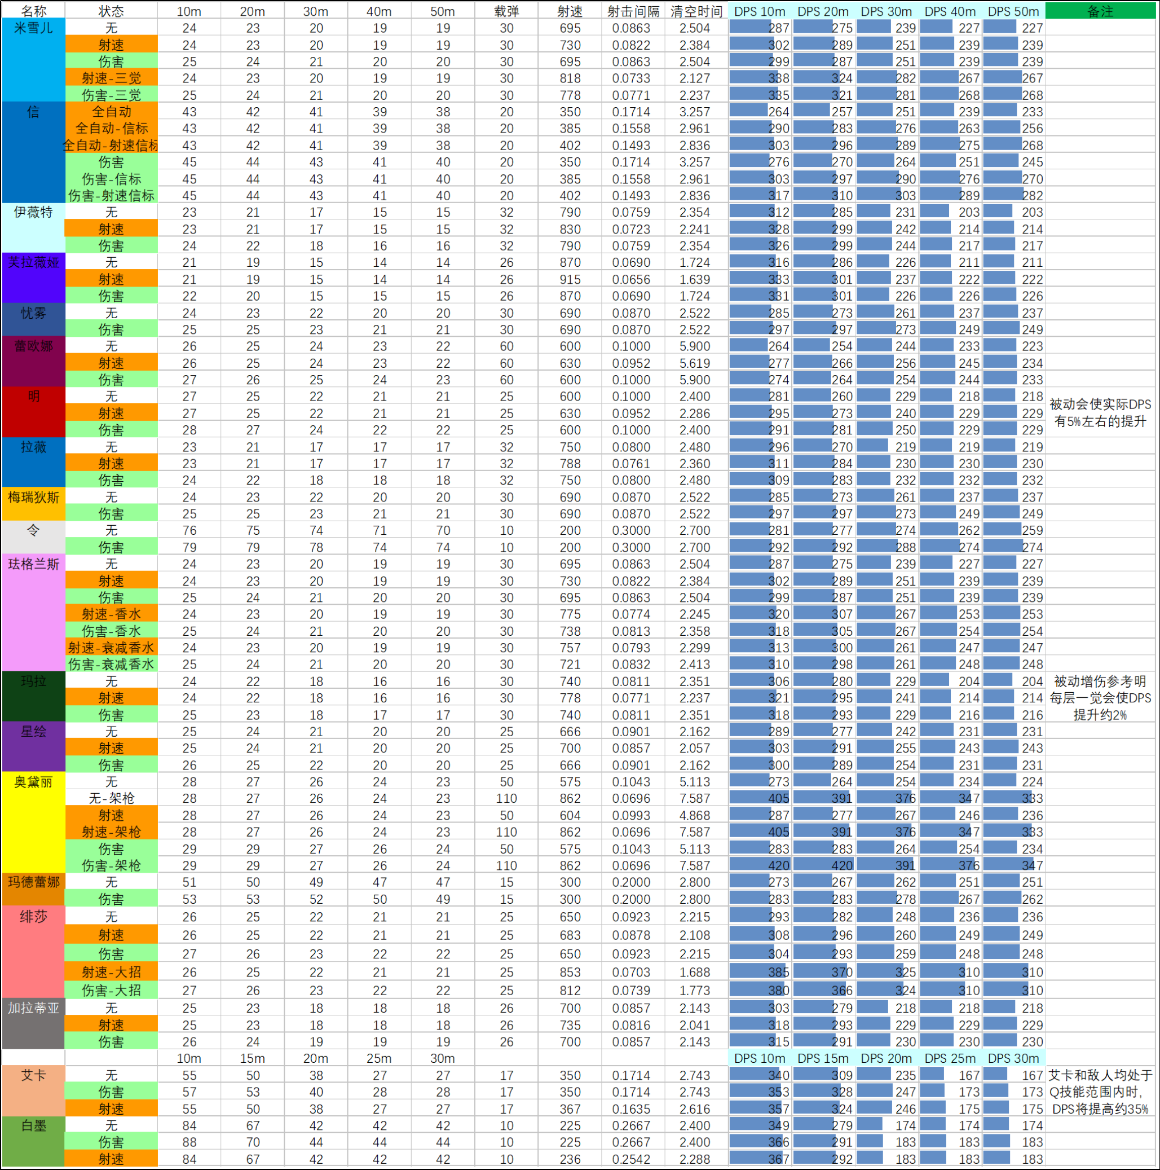Select the green 备注 header cell
This screenshot has width=1160, height=1170.
point(1100,11)
